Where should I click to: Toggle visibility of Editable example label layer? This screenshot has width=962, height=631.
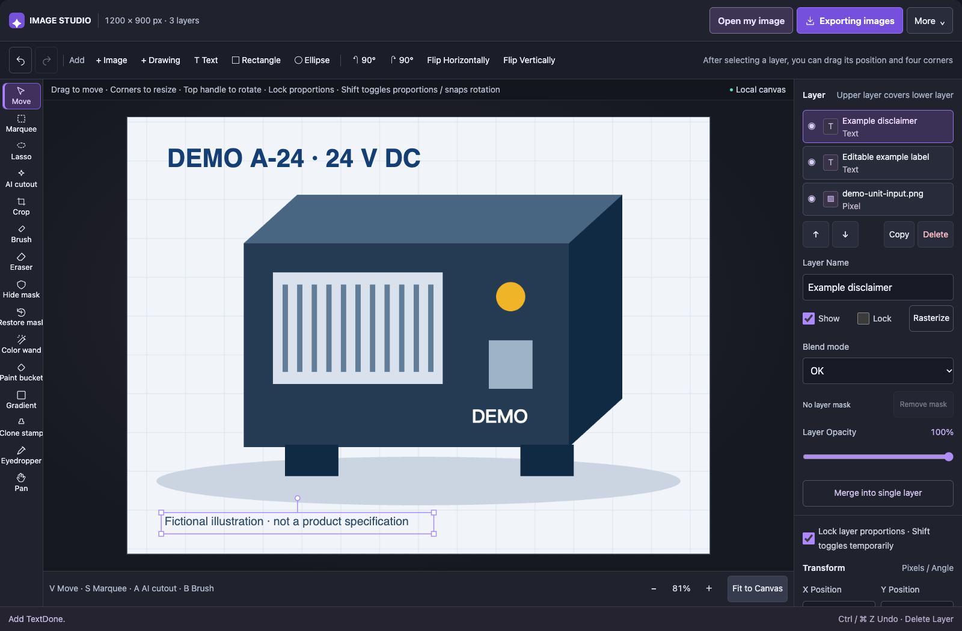812,162
